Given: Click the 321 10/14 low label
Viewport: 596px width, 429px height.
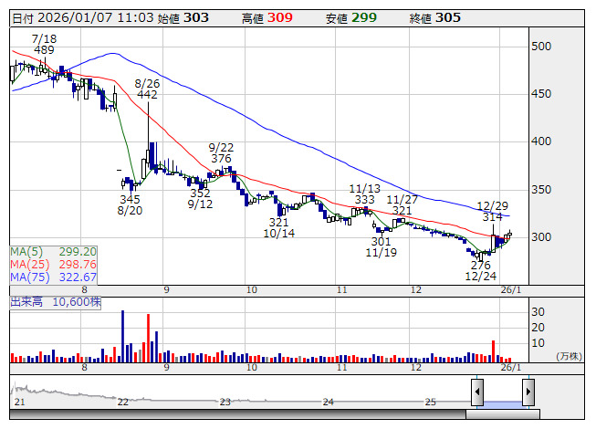Looking at the screenshot, I should 279,227.
